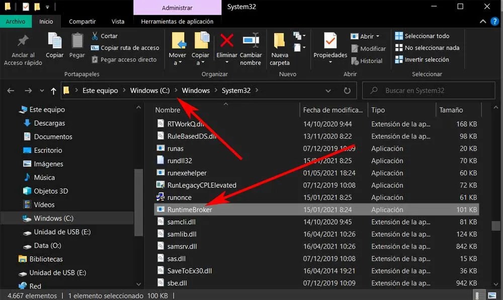Screen dimensions: 503x300
Task: Switch to the Vista tab
Action: click(118, 21)
